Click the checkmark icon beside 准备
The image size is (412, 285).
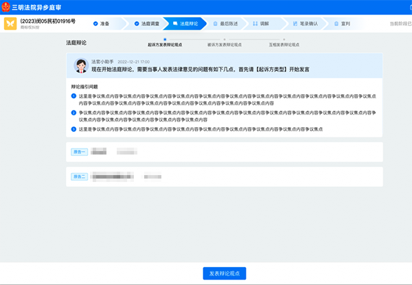point(97,23)
